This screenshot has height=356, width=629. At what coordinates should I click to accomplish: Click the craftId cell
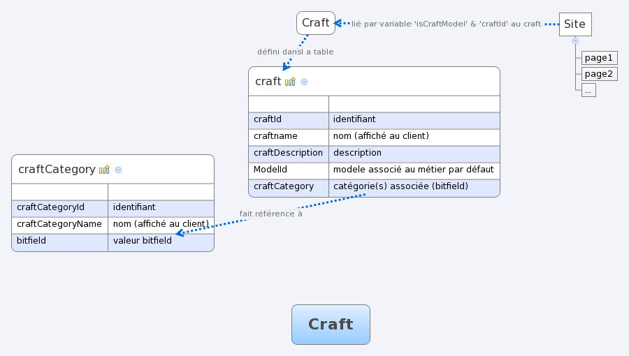coord(288,120)
